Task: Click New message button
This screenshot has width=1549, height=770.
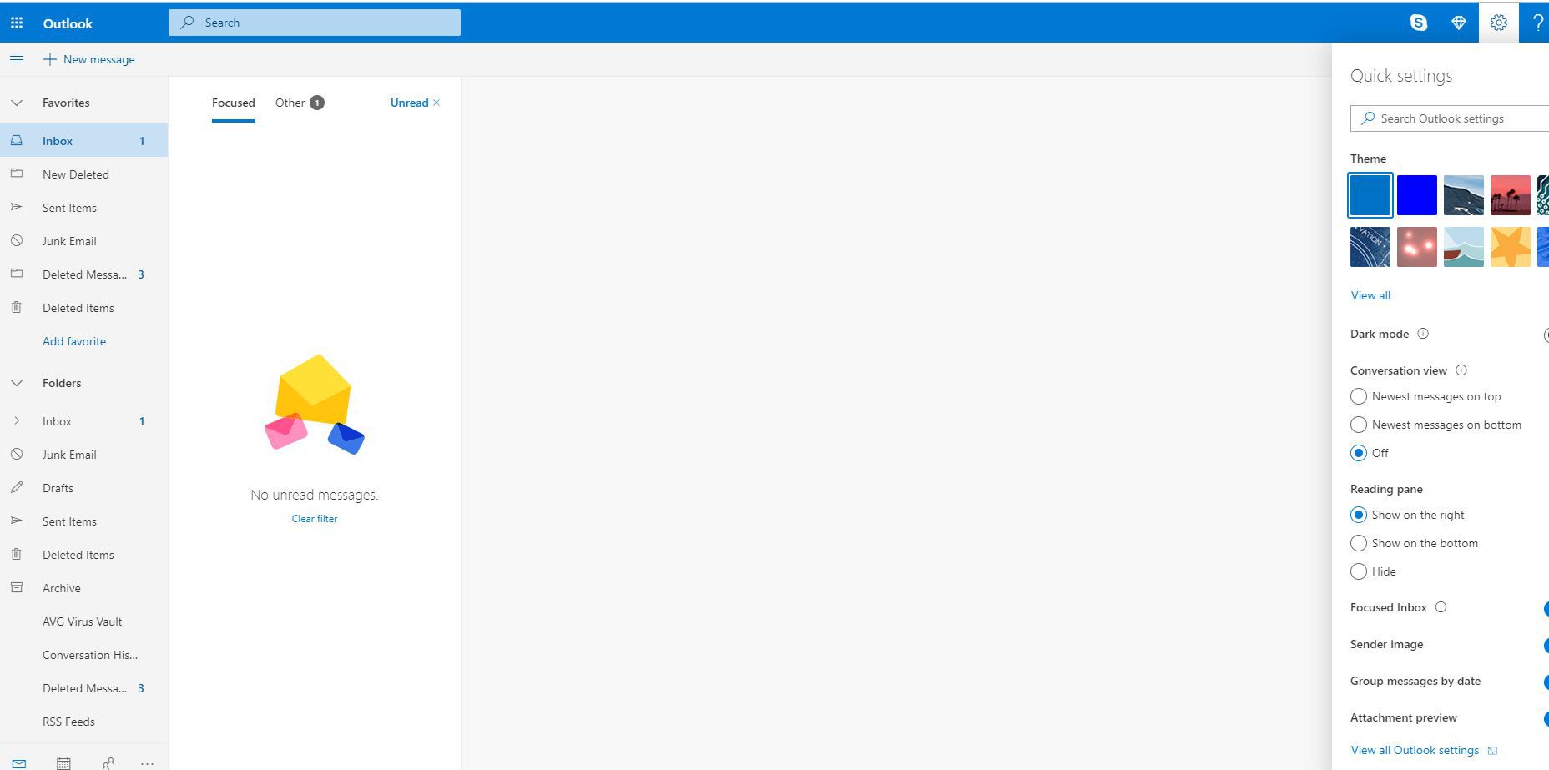Action: point(88,59)
